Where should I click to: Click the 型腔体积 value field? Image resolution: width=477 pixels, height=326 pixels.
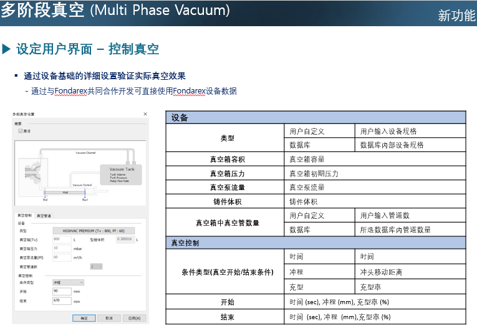(124, 239)
